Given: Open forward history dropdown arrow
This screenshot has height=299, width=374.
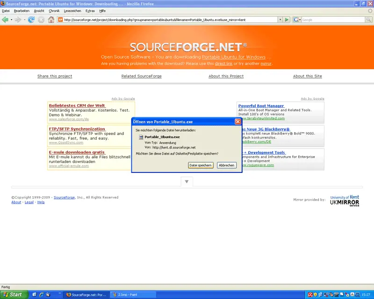Looking at the screenshot, I should click(24, 20).
